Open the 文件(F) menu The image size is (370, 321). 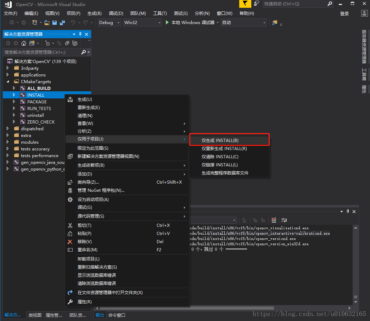pos(11,13)
